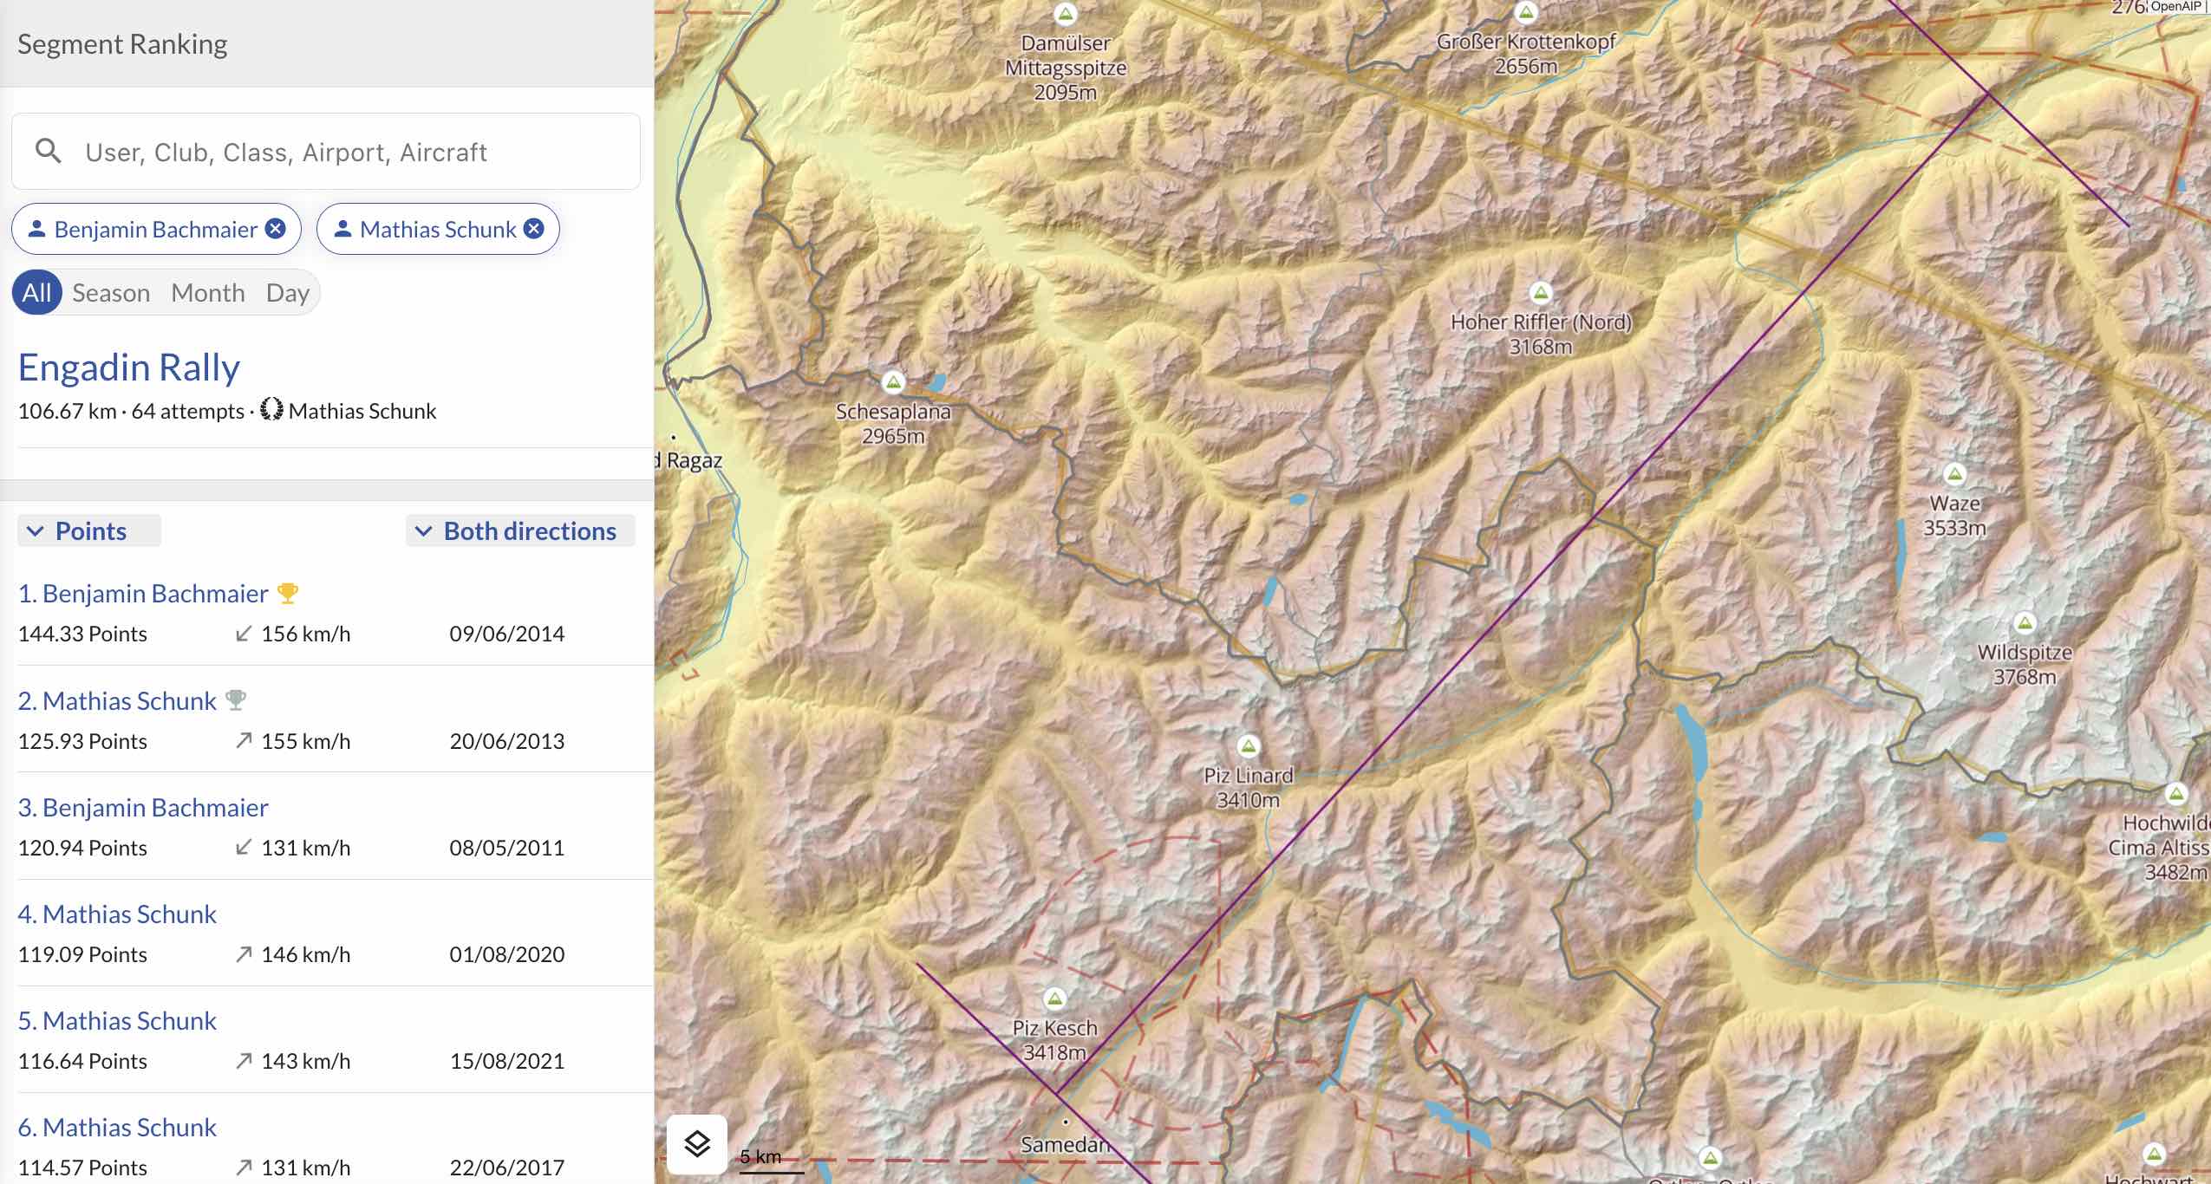This screenshot has width=2211, height=1184.
Task: Open rank 6 Mathias Schunk entry
Action: pos(117,1127)
